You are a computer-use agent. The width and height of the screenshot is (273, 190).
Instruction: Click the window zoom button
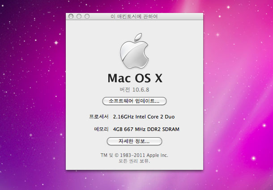click(87, 17)
